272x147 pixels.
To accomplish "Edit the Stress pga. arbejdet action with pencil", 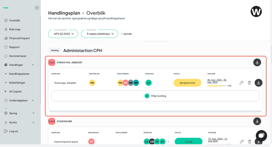I will (241, 83).
